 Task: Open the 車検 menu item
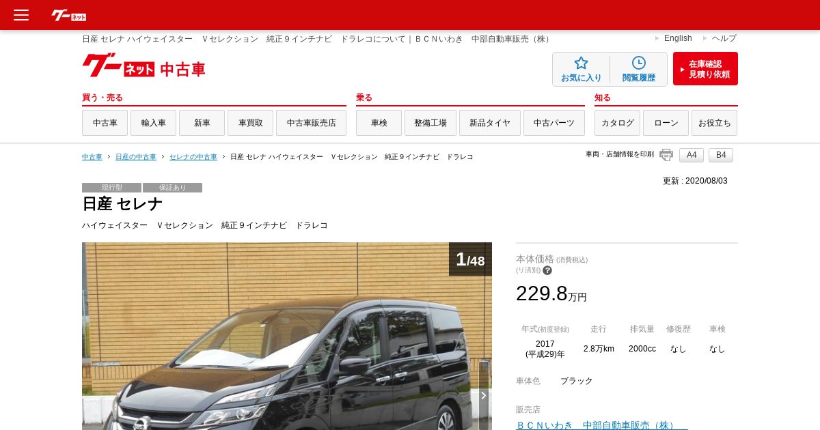[379, 123]
